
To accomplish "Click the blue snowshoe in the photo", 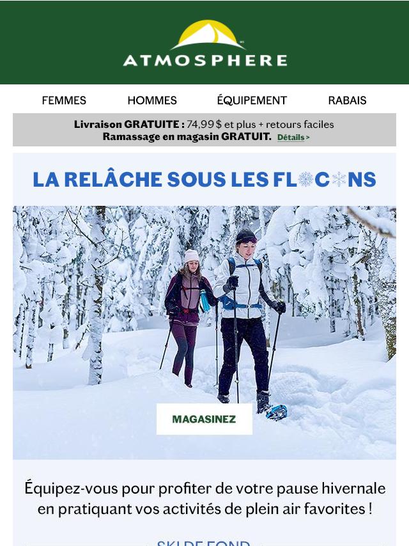I will pos(277,412).
